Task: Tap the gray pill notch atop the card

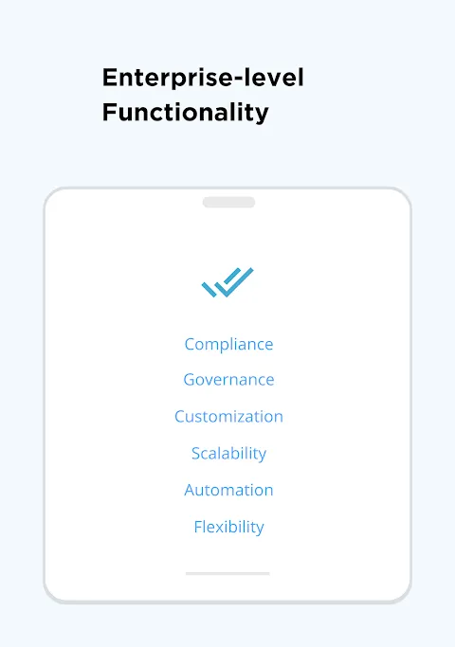Action: pos(228,202)
